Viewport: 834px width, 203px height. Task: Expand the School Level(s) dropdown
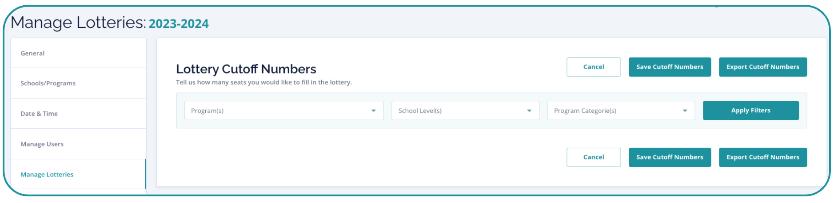tap(458, 111)
